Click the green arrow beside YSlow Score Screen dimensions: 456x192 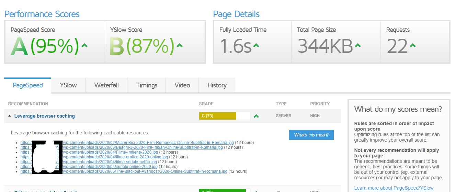(x=179, y=45)
